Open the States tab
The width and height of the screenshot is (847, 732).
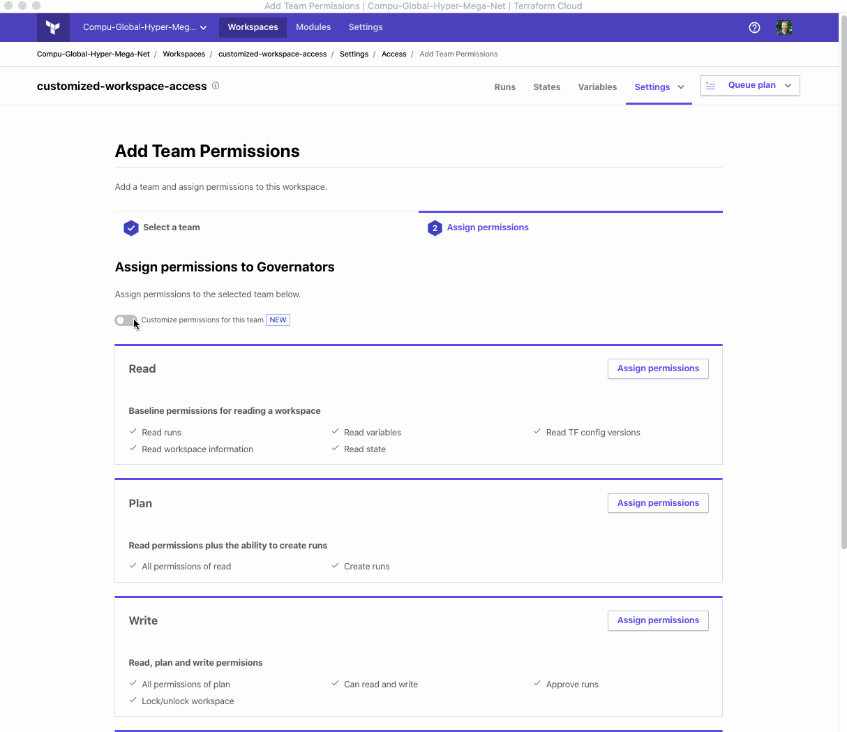point(546,87)
